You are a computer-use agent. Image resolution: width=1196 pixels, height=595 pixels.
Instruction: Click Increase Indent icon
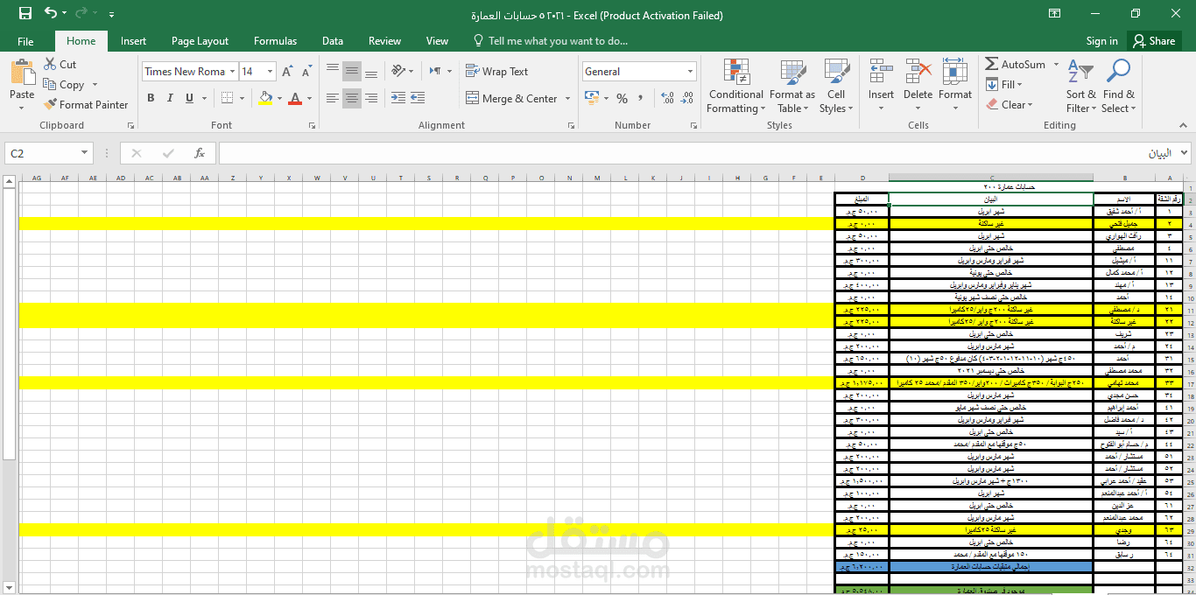pyautogui.click(x=417, y=99)
